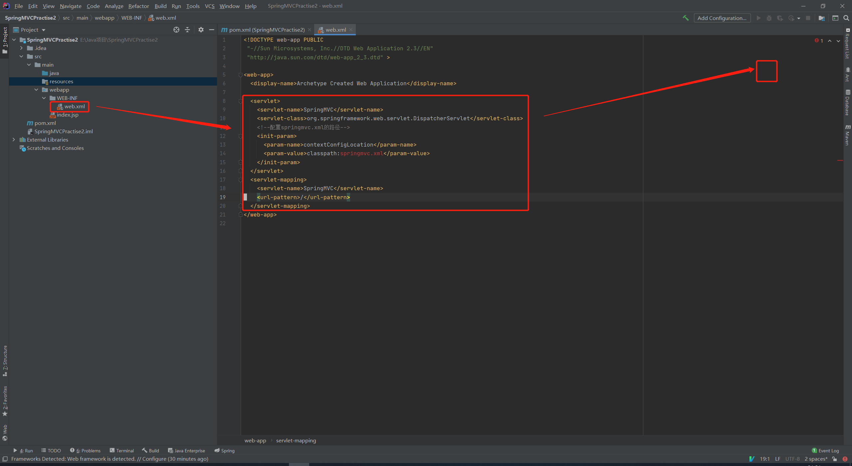Click the Collapse All icon in Project panel
The image size is (852, 466).
coord(187,30)
